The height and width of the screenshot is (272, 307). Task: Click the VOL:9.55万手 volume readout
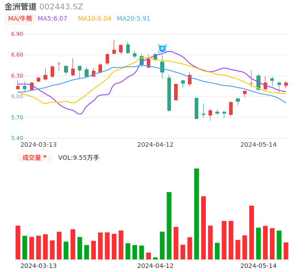click(x=79, y=158)
